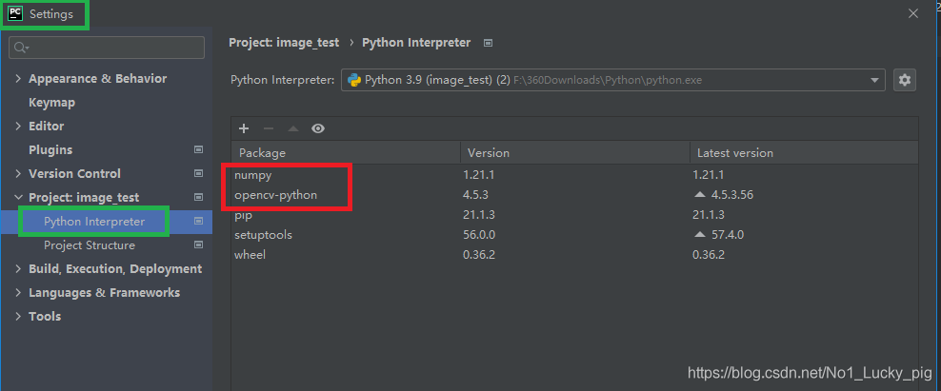Screen dimensions: 941x391
Task: Select the wheel package row
Action: click(x=574, y=255)
